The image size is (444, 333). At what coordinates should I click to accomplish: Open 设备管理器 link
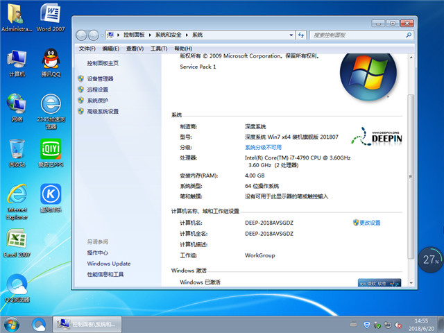[x=100, y=78]
